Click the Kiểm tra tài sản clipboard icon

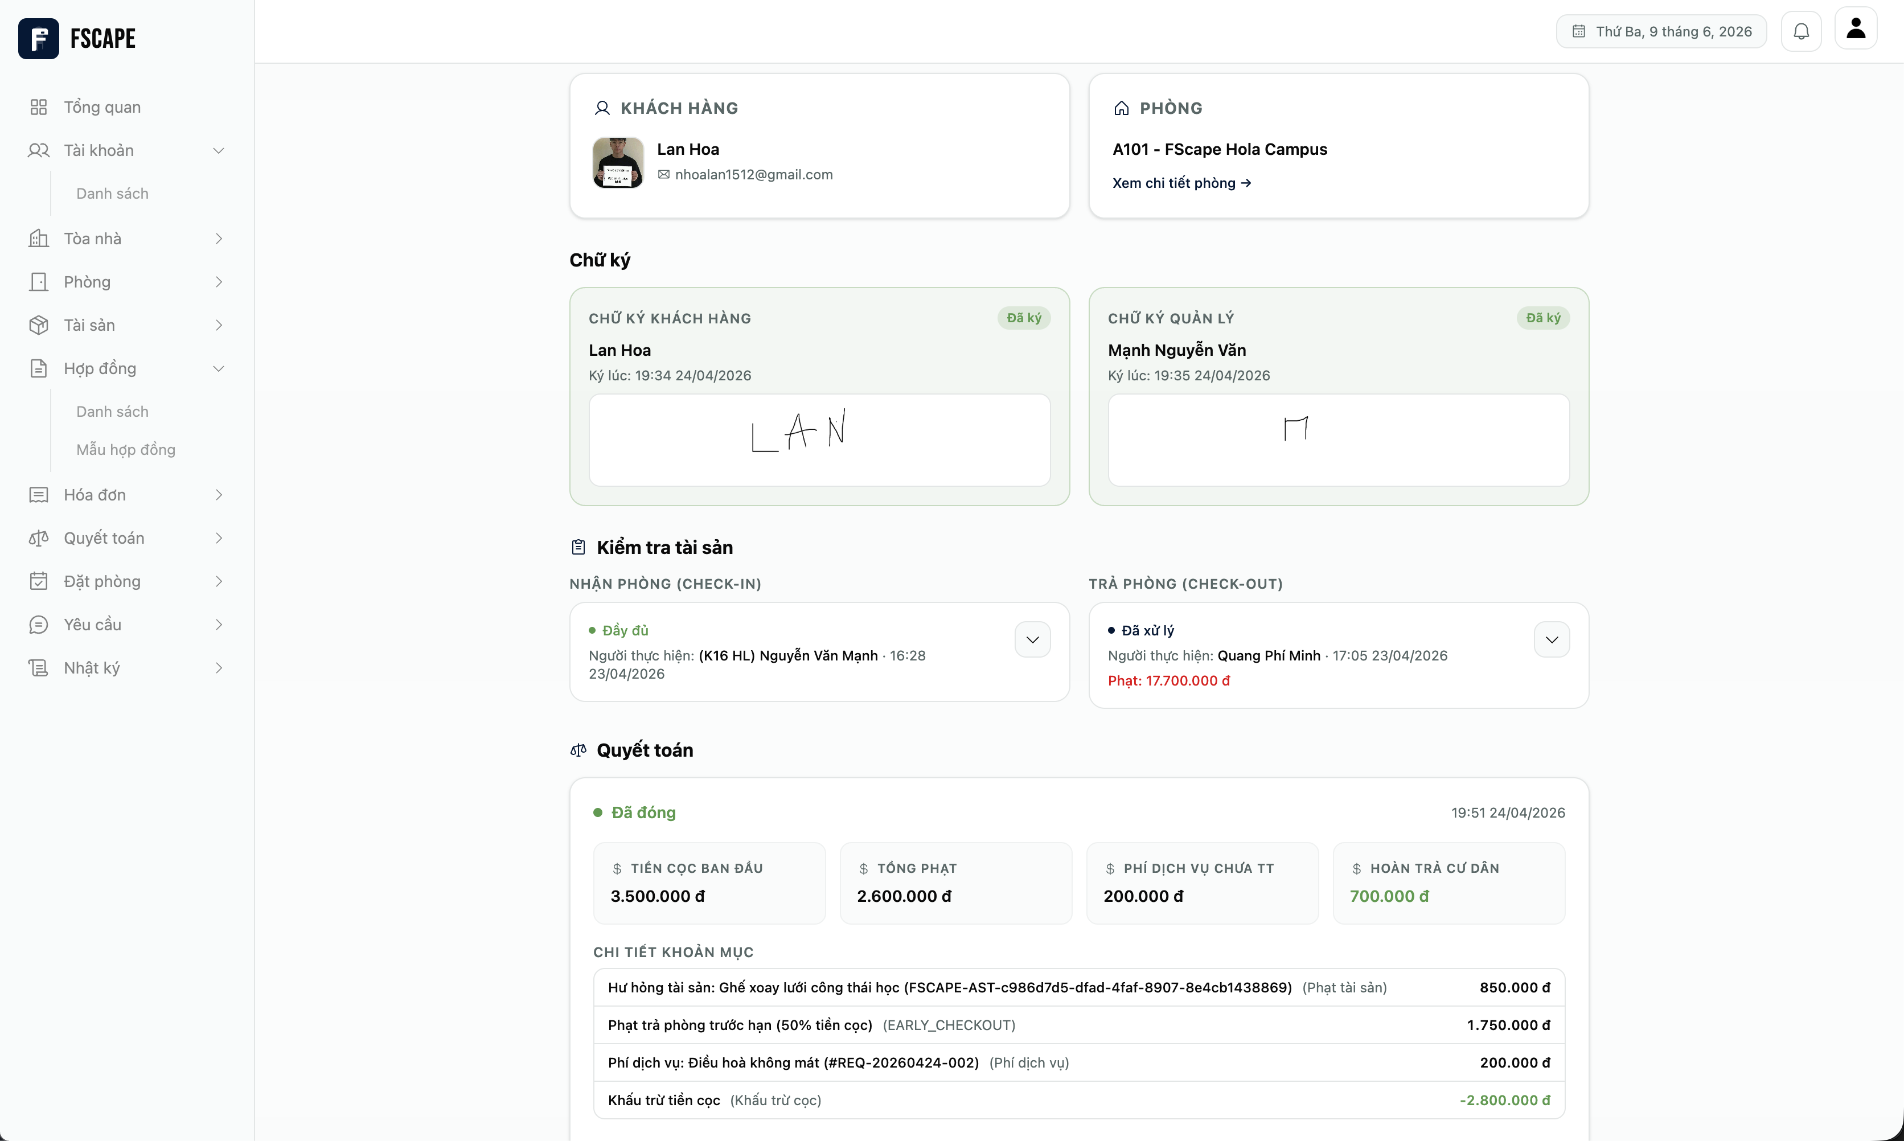coord(579,547)
